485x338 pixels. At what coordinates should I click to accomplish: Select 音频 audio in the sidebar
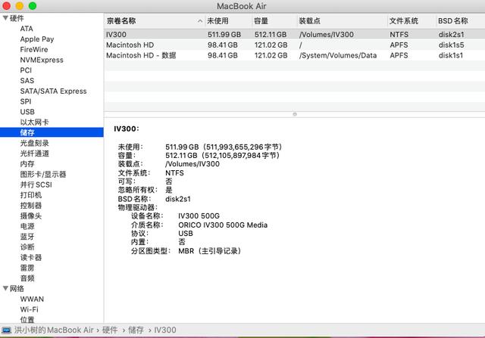coord(27,278)
